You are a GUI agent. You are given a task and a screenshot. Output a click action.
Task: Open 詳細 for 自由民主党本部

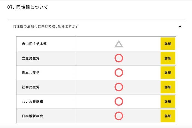168,44
